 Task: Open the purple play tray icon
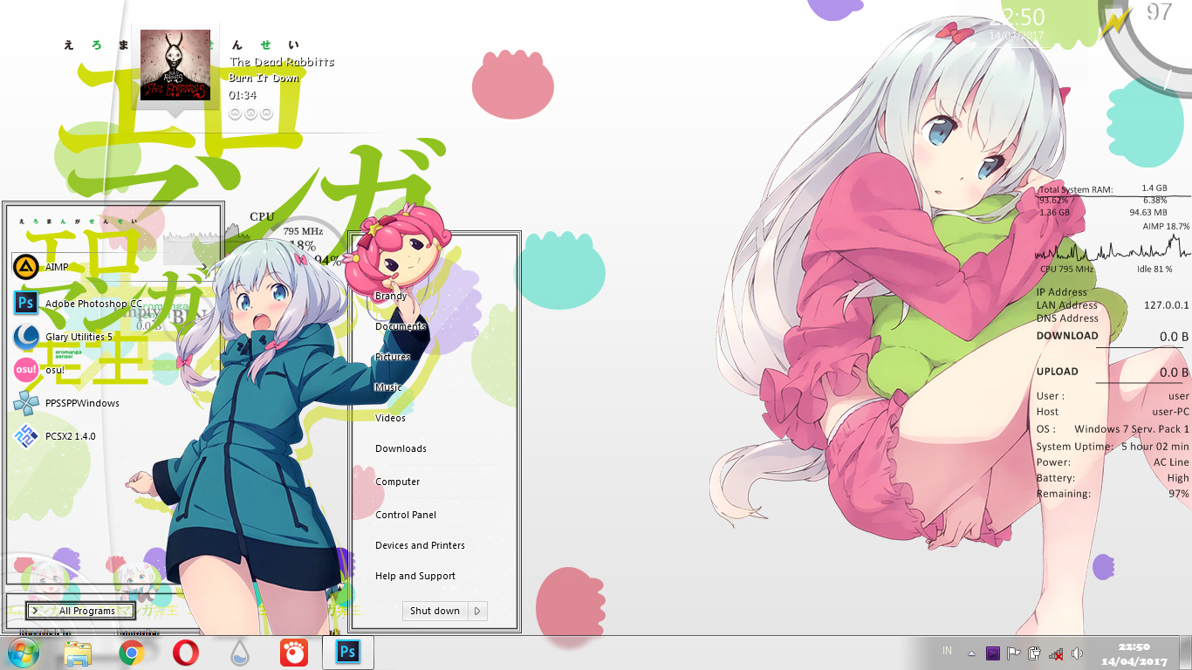pos(993,653)
